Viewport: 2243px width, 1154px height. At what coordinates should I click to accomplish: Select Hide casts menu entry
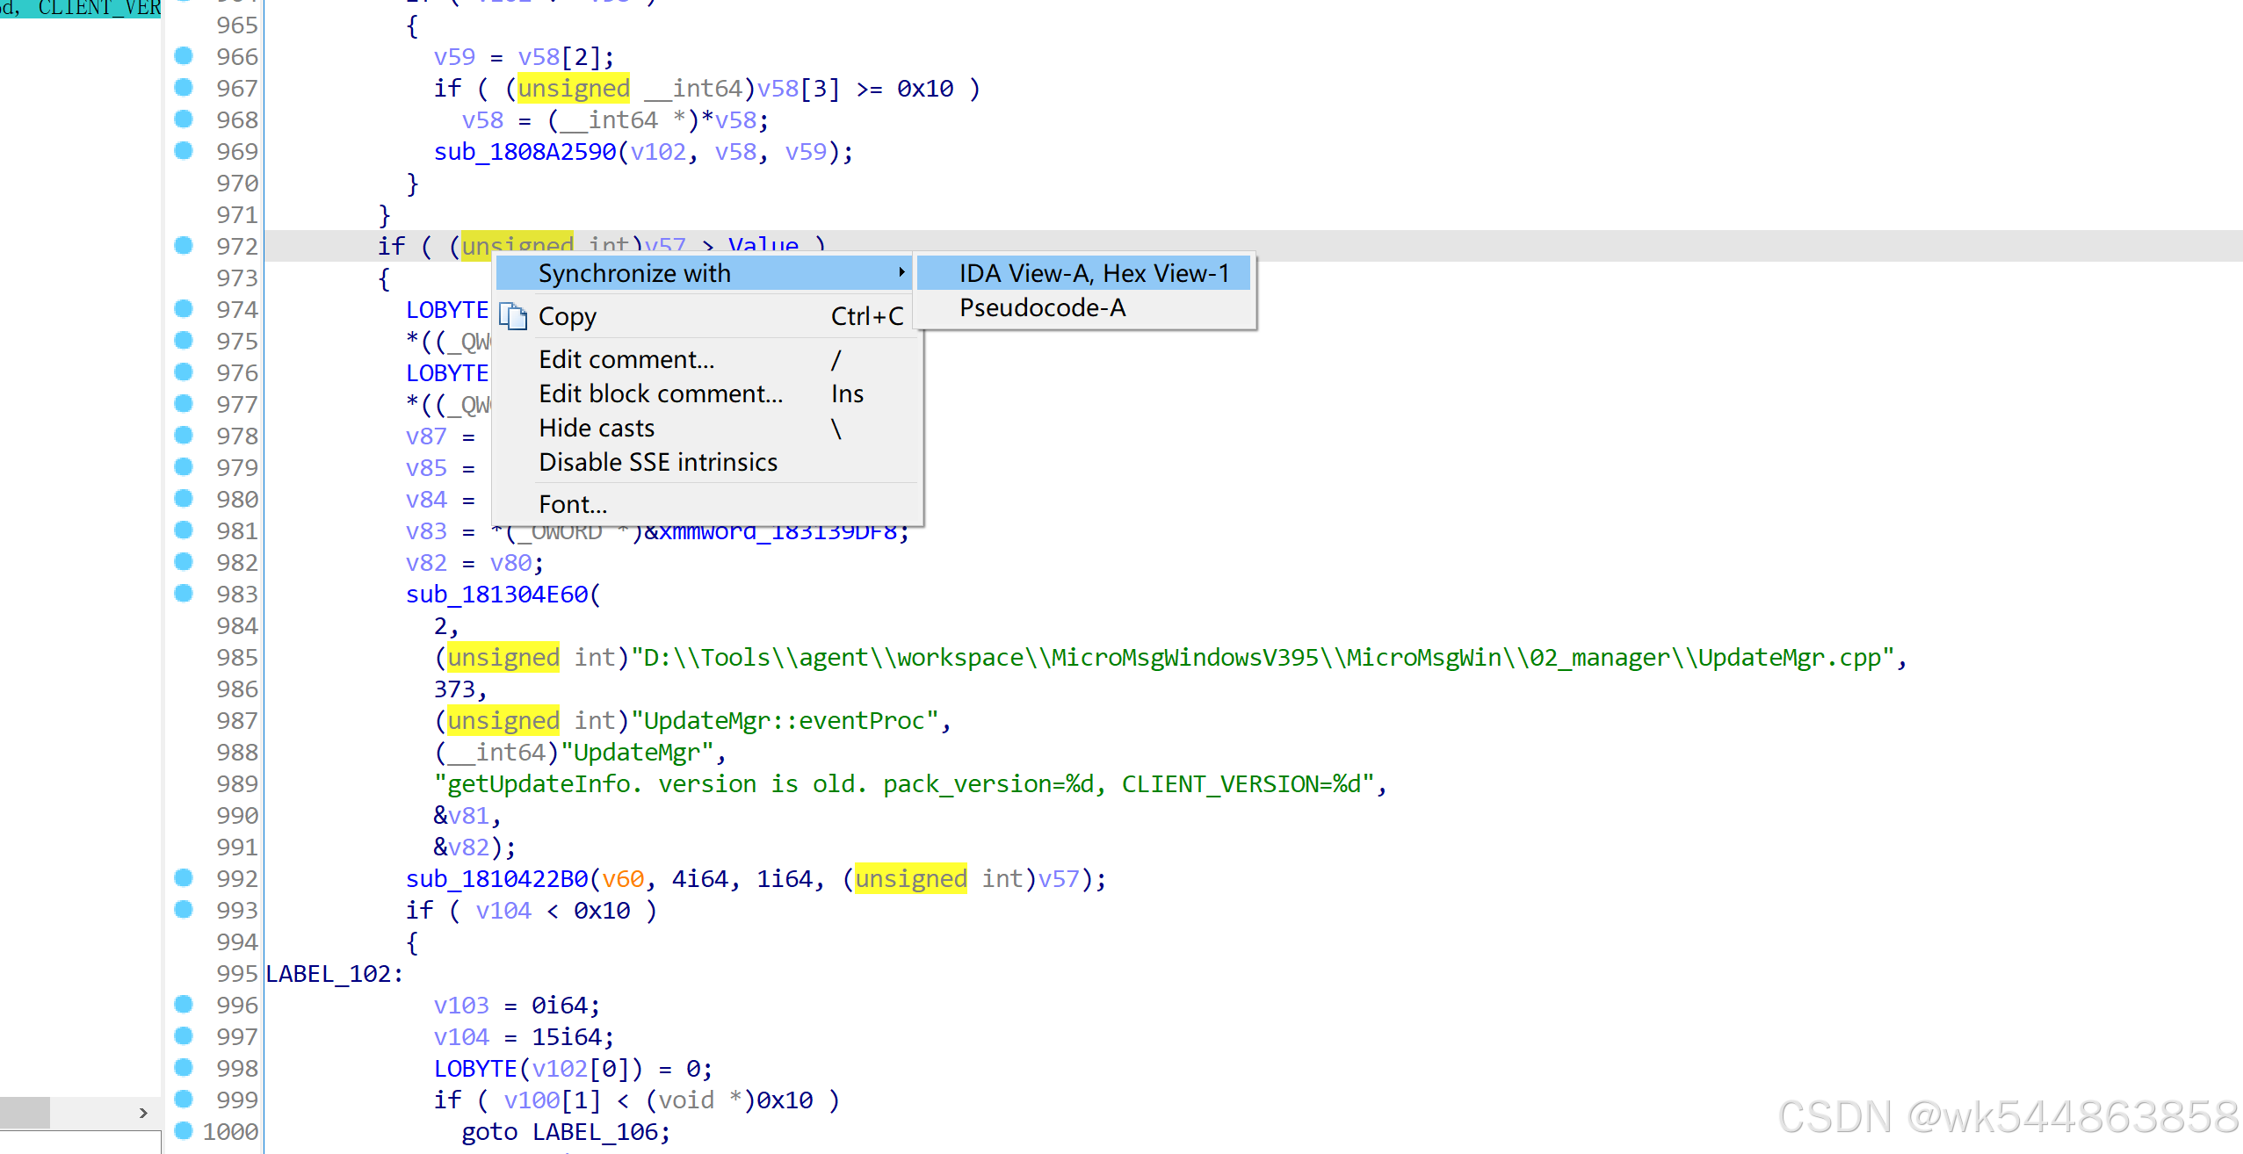click(x=597, y=429)
